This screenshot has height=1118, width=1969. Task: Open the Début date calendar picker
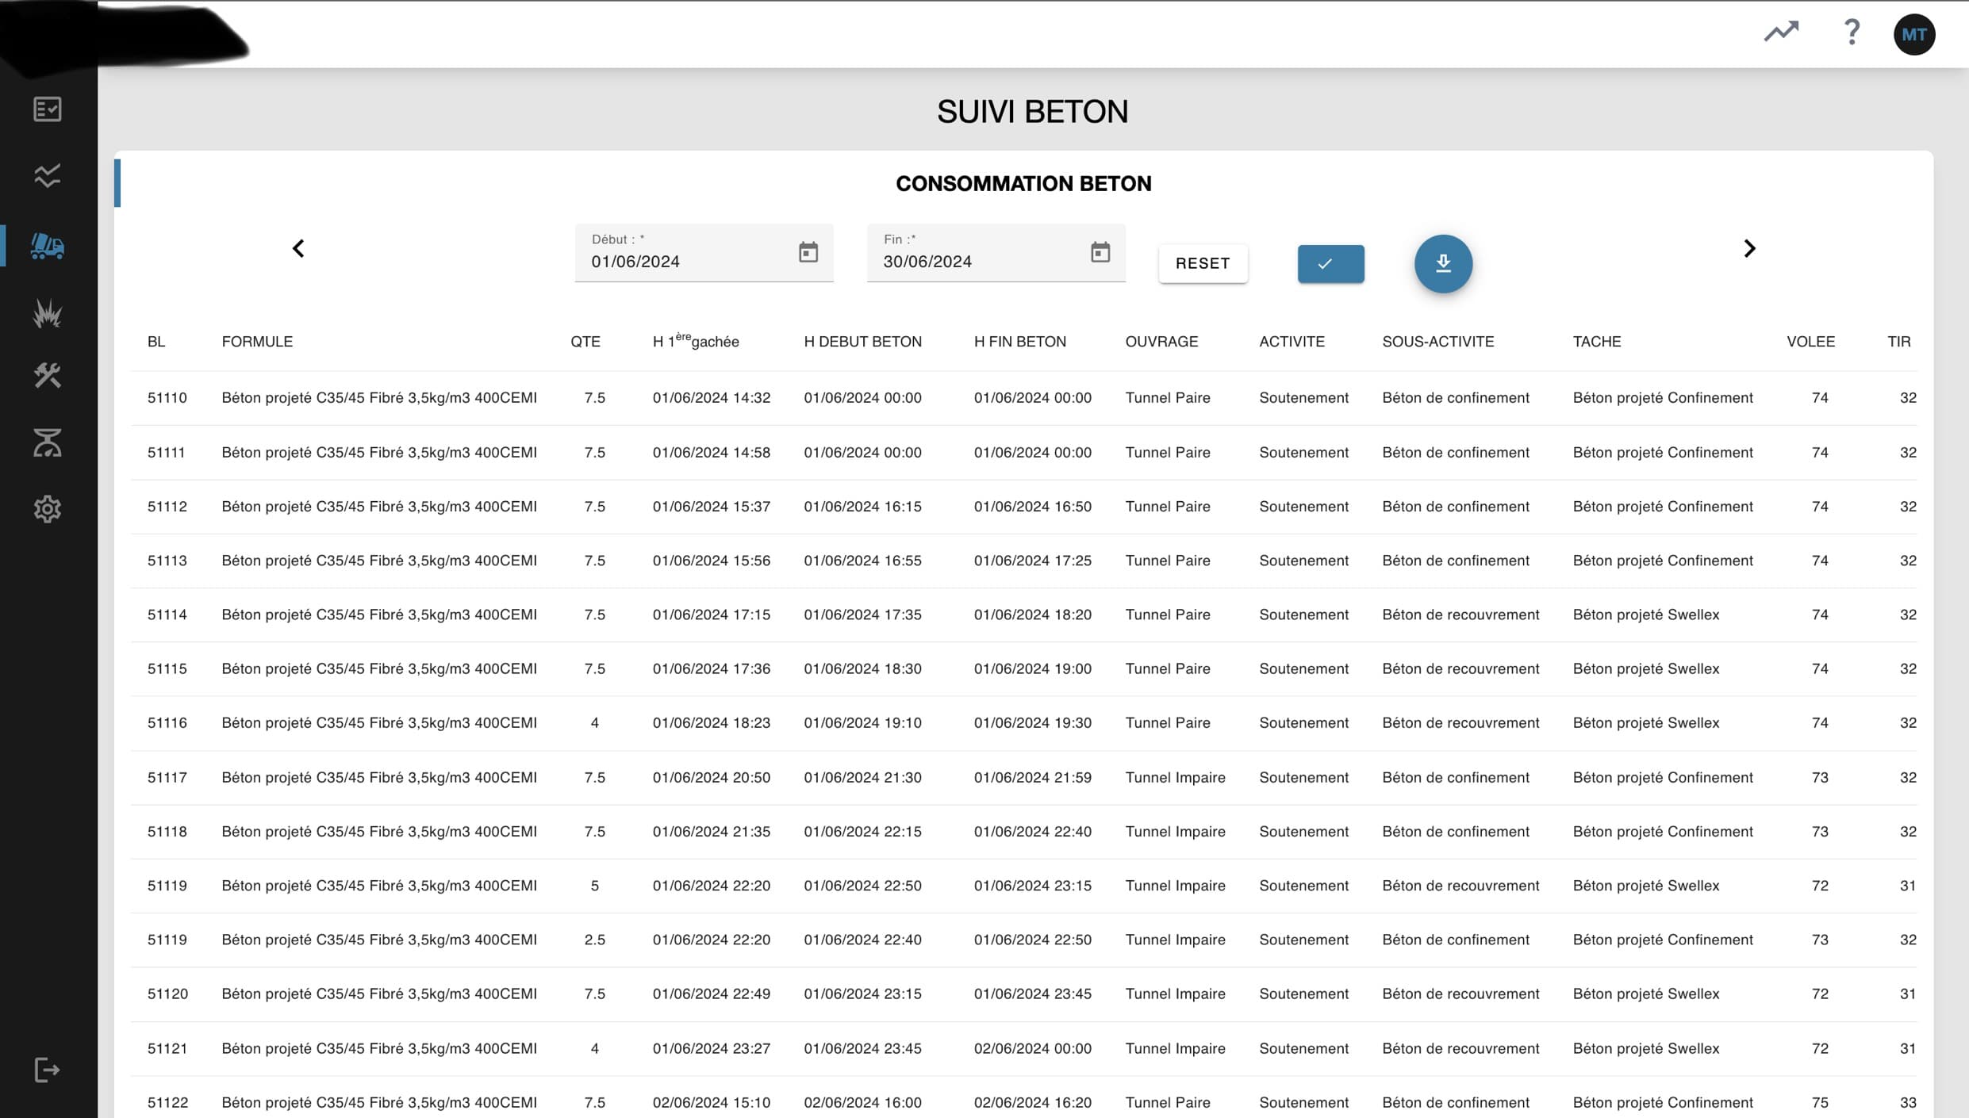click(808, 253)
